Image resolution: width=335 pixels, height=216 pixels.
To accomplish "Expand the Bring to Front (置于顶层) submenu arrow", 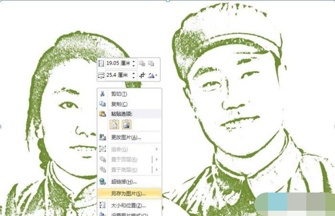I will point(156,159).
